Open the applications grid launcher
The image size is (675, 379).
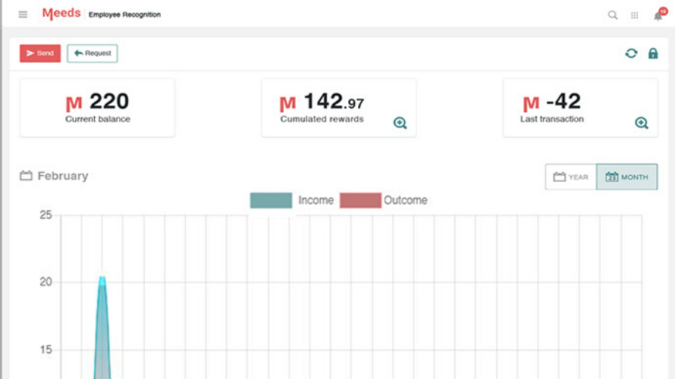click(x=635, y=15)
